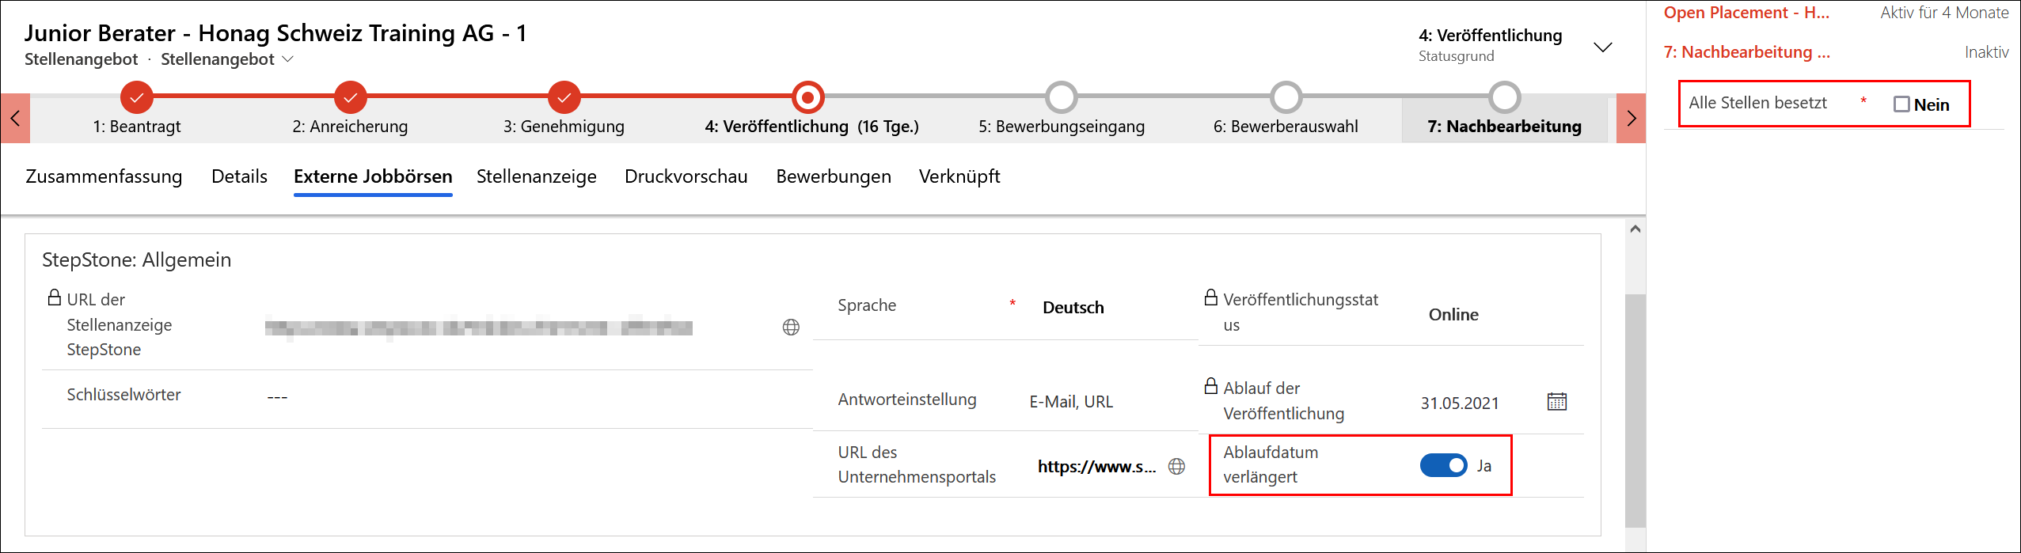Click the active Veröffentlichung stage circle
The height and width of the screenshot is (553, 2021).
point(807,97)
